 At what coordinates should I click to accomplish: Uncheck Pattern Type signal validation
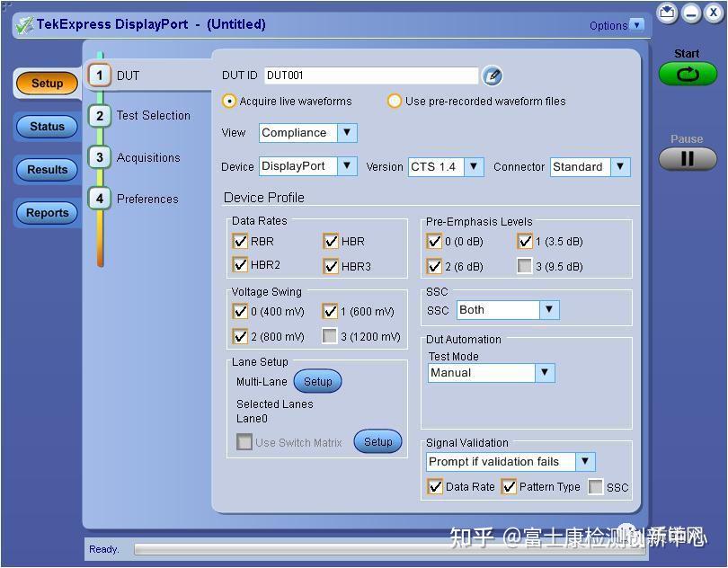pos(509,487)
